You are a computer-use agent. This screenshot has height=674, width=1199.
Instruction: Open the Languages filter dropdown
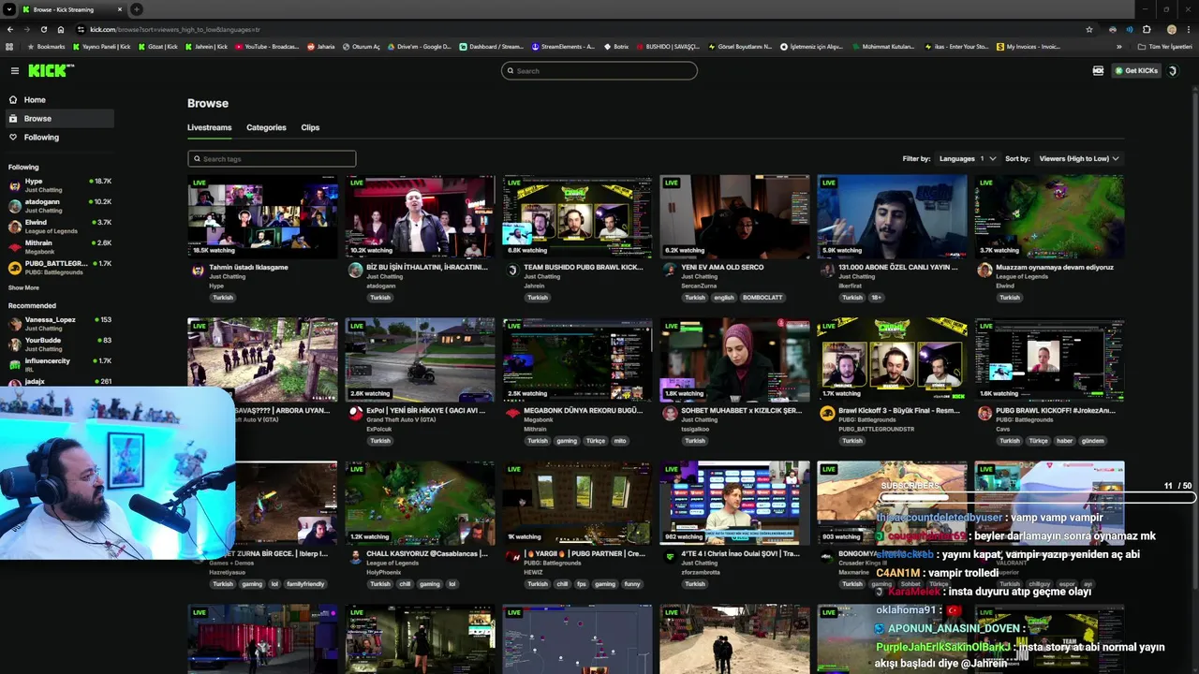coord(968,159)
